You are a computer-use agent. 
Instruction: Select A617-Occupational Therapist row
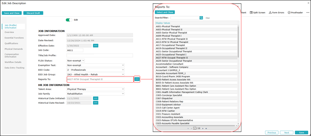196,45
